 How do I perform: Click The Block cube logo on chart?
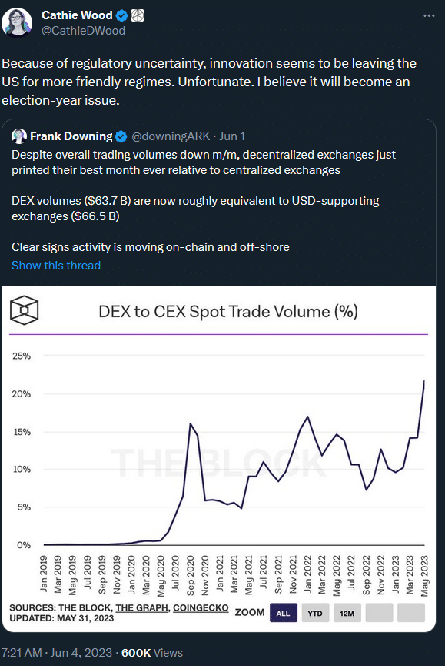pyautogui.click(x=24, y=310)
